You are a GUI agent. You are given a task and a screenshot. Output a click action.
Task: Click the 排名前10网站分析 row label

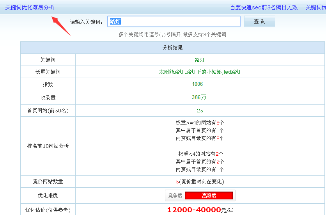(48, 146)
